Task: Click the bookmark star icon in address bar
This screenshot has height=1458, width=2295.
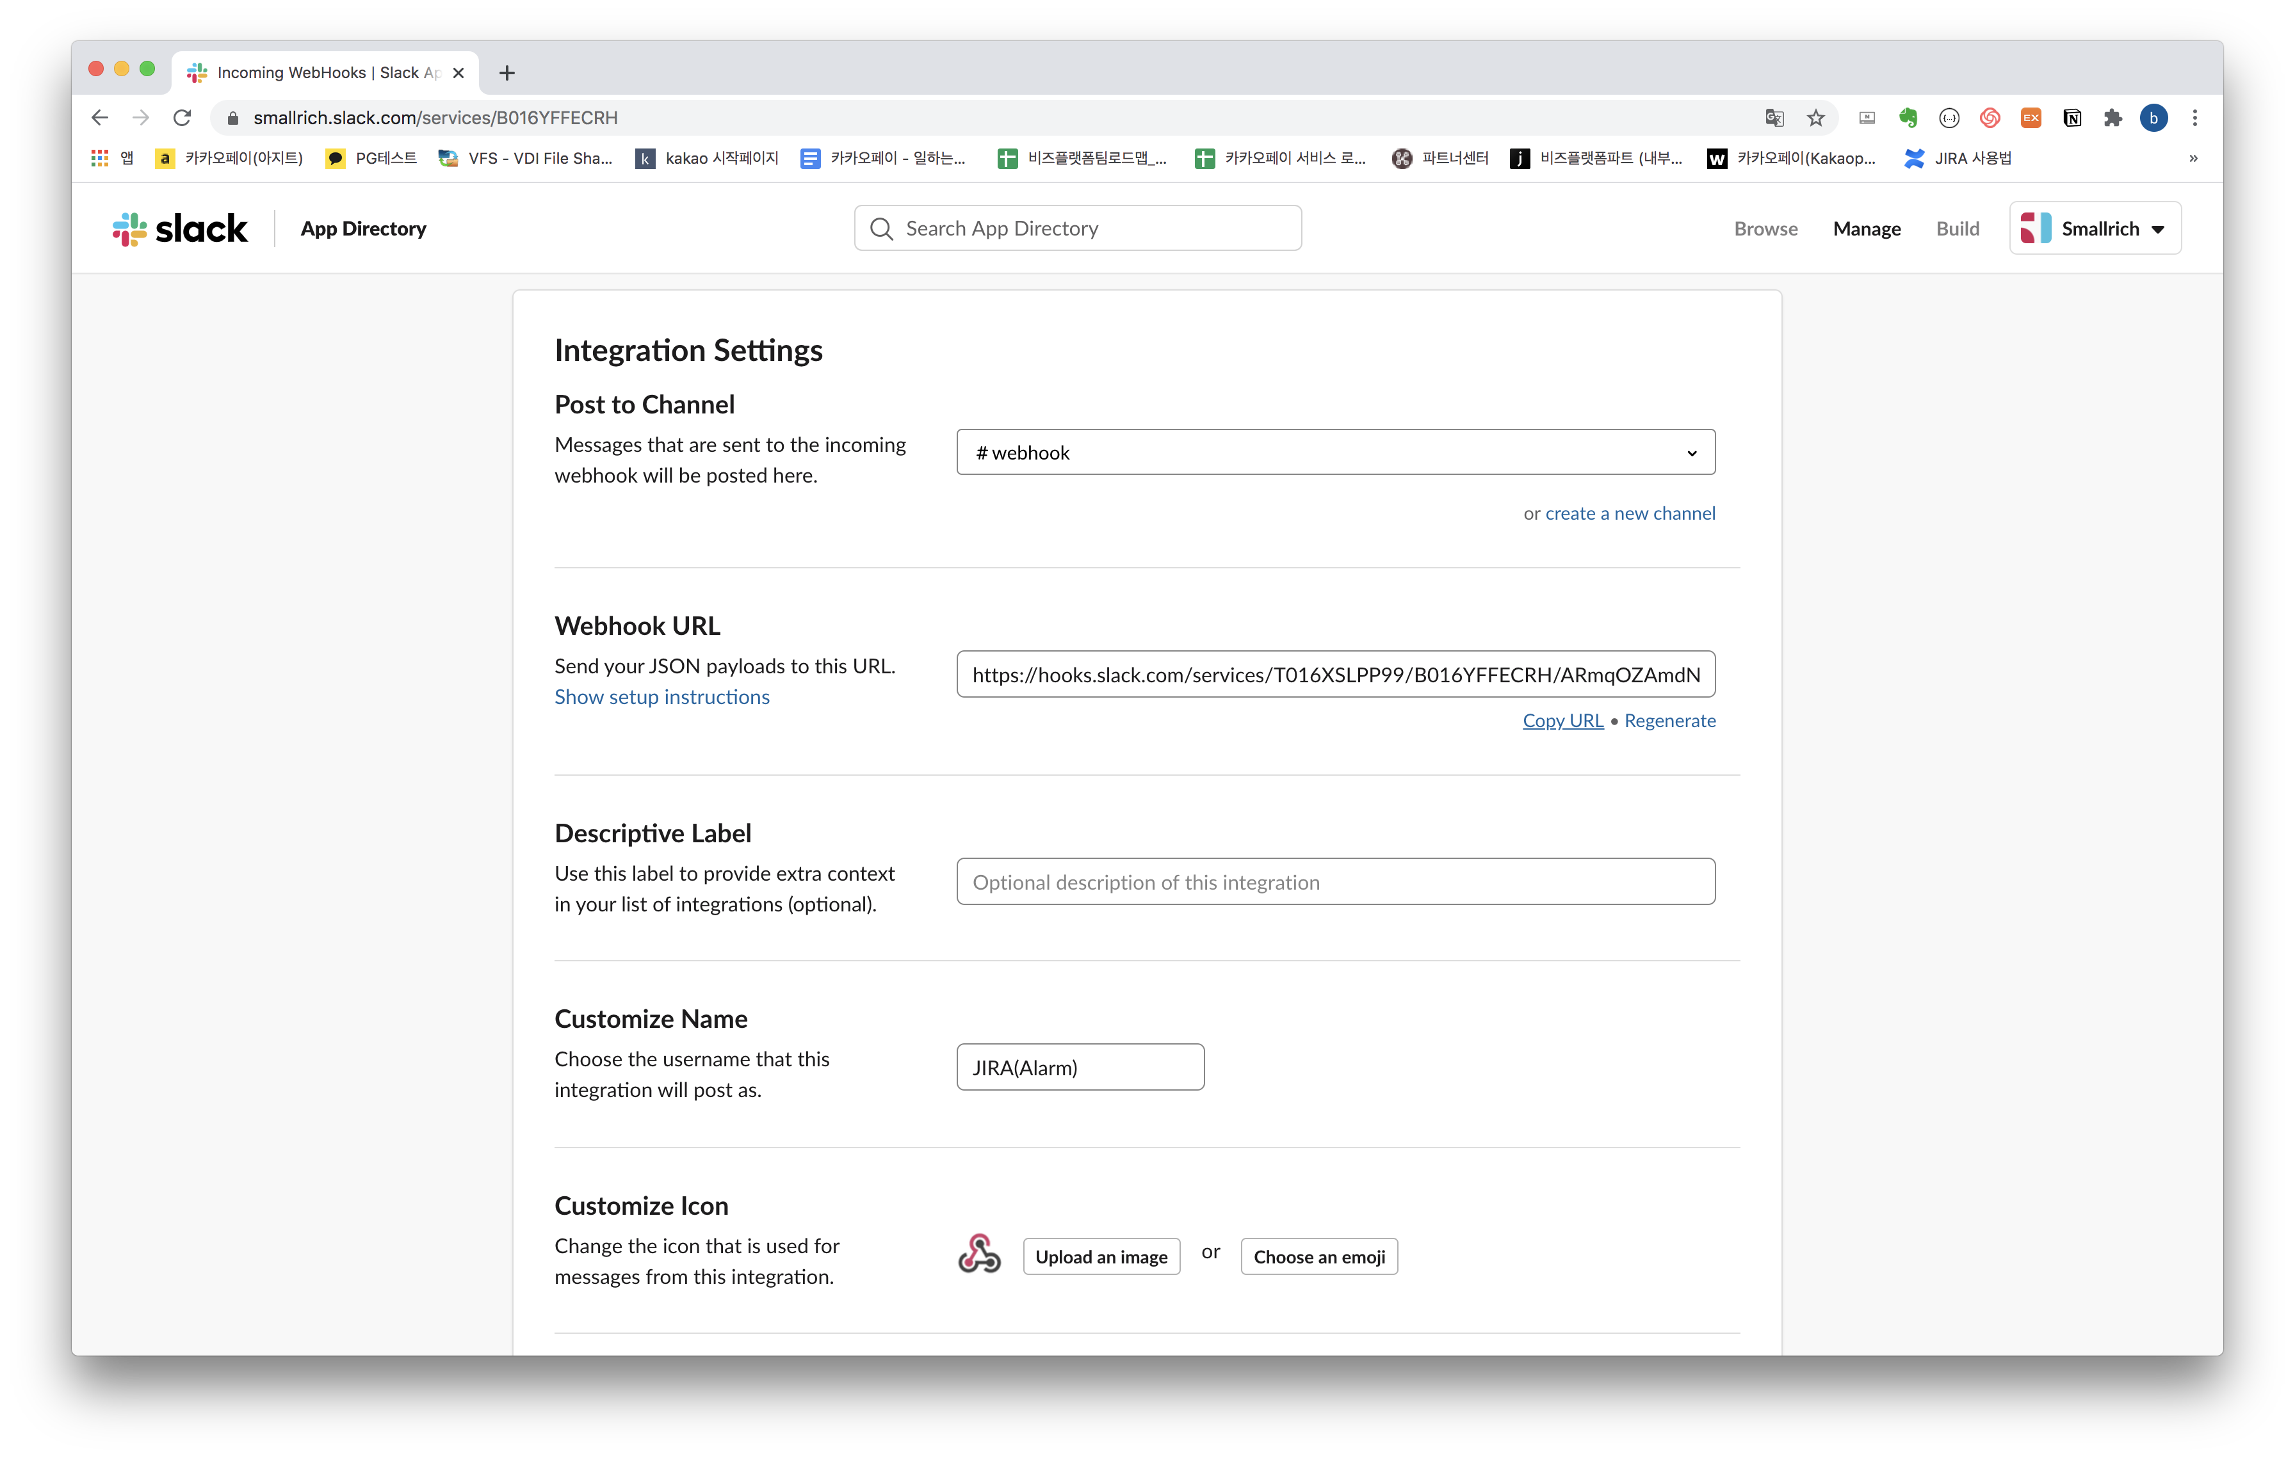Action: tap(1815, 118)
